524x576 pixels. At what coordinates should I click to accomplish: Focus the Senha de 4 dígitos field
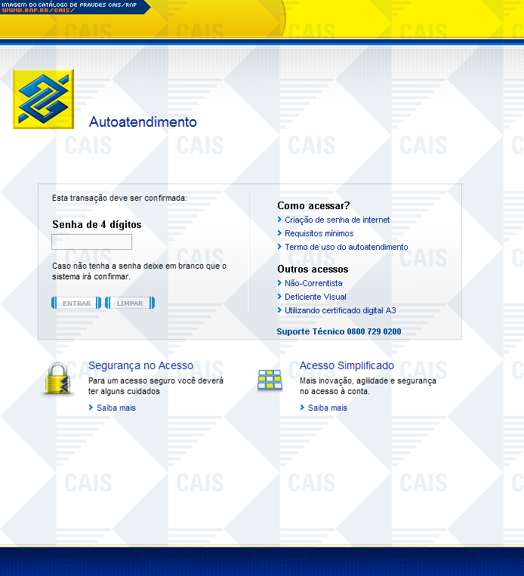(91, 242)
